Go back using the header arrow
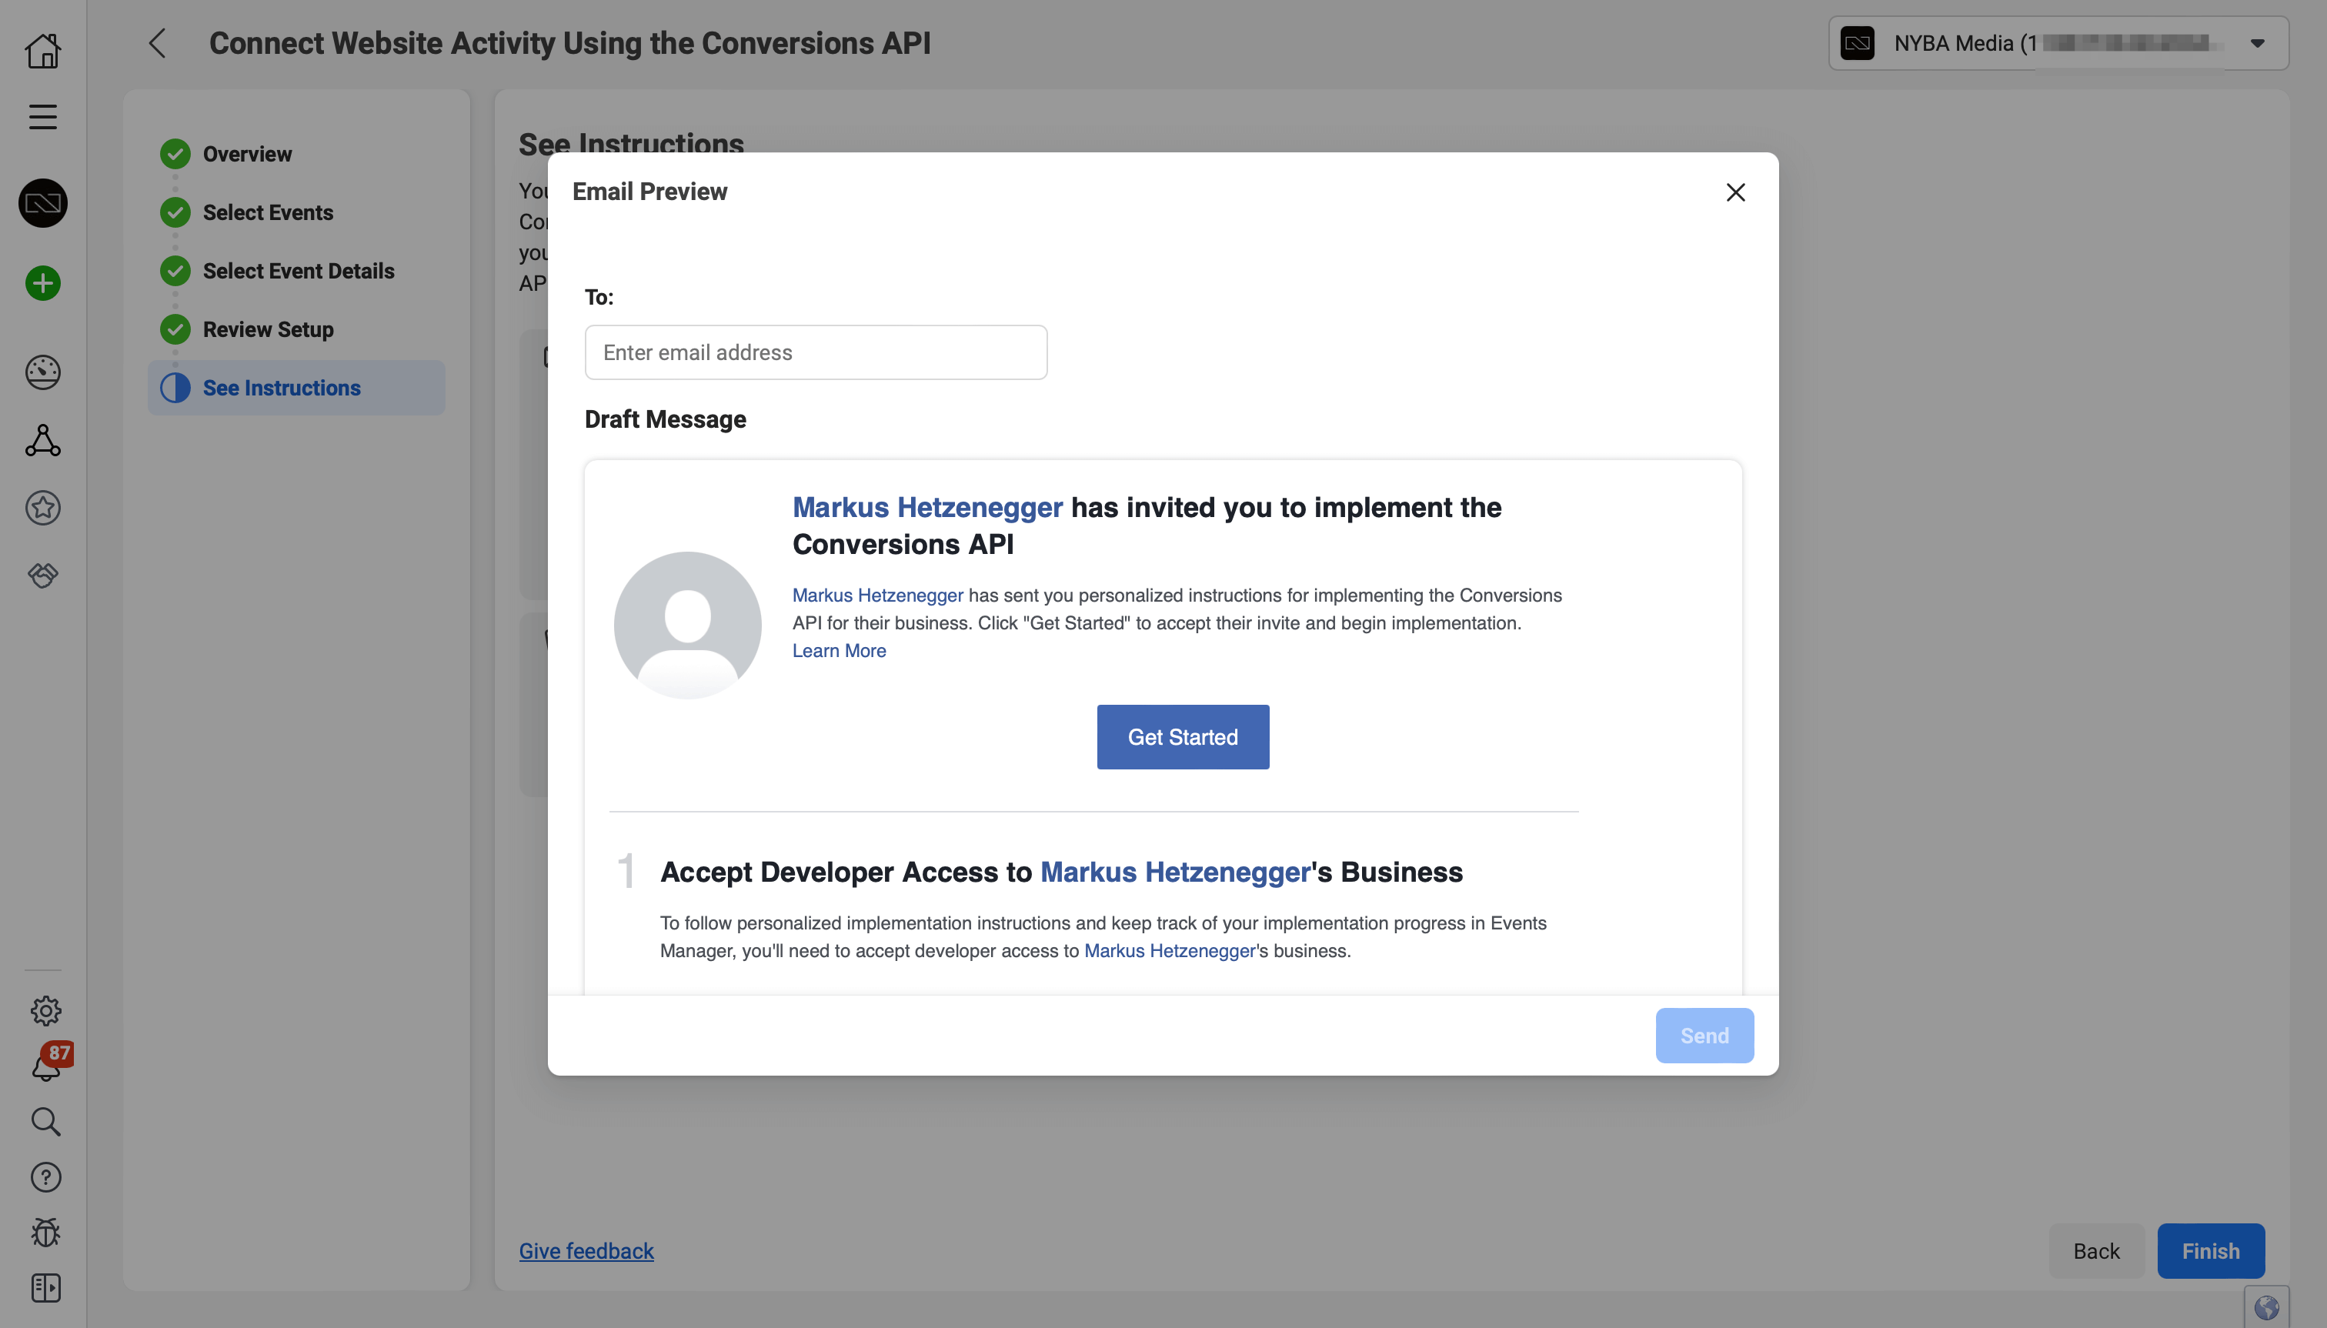Screen dimensions: 2327x1328 (x=158, y=43)
